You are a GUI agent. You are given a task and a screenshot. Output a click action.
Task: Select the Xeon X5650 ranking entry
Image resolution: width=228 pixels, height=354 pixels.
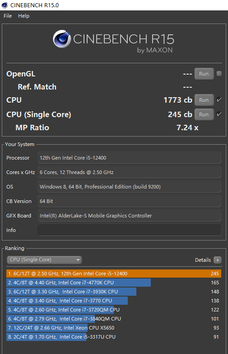pyautogui.click(x=114, y=328)
